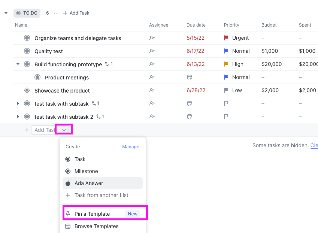
Task: Toggle status circle of Organize teams task
Action: click(27, 38)
